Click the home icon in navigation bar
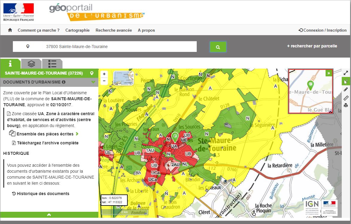The height and width of the screenshot is (224, 351). tap(10, 30)
